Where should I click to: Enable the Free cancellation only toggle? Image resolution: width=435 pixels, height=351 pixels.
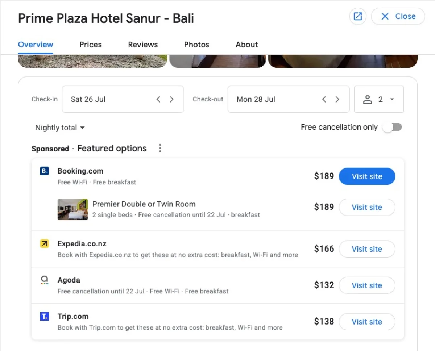tap(392, 127)
